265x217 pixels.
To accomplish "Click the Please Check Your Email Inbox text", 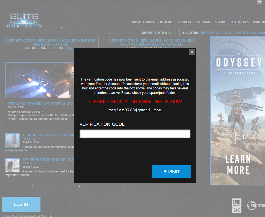I will pos(135,101).
